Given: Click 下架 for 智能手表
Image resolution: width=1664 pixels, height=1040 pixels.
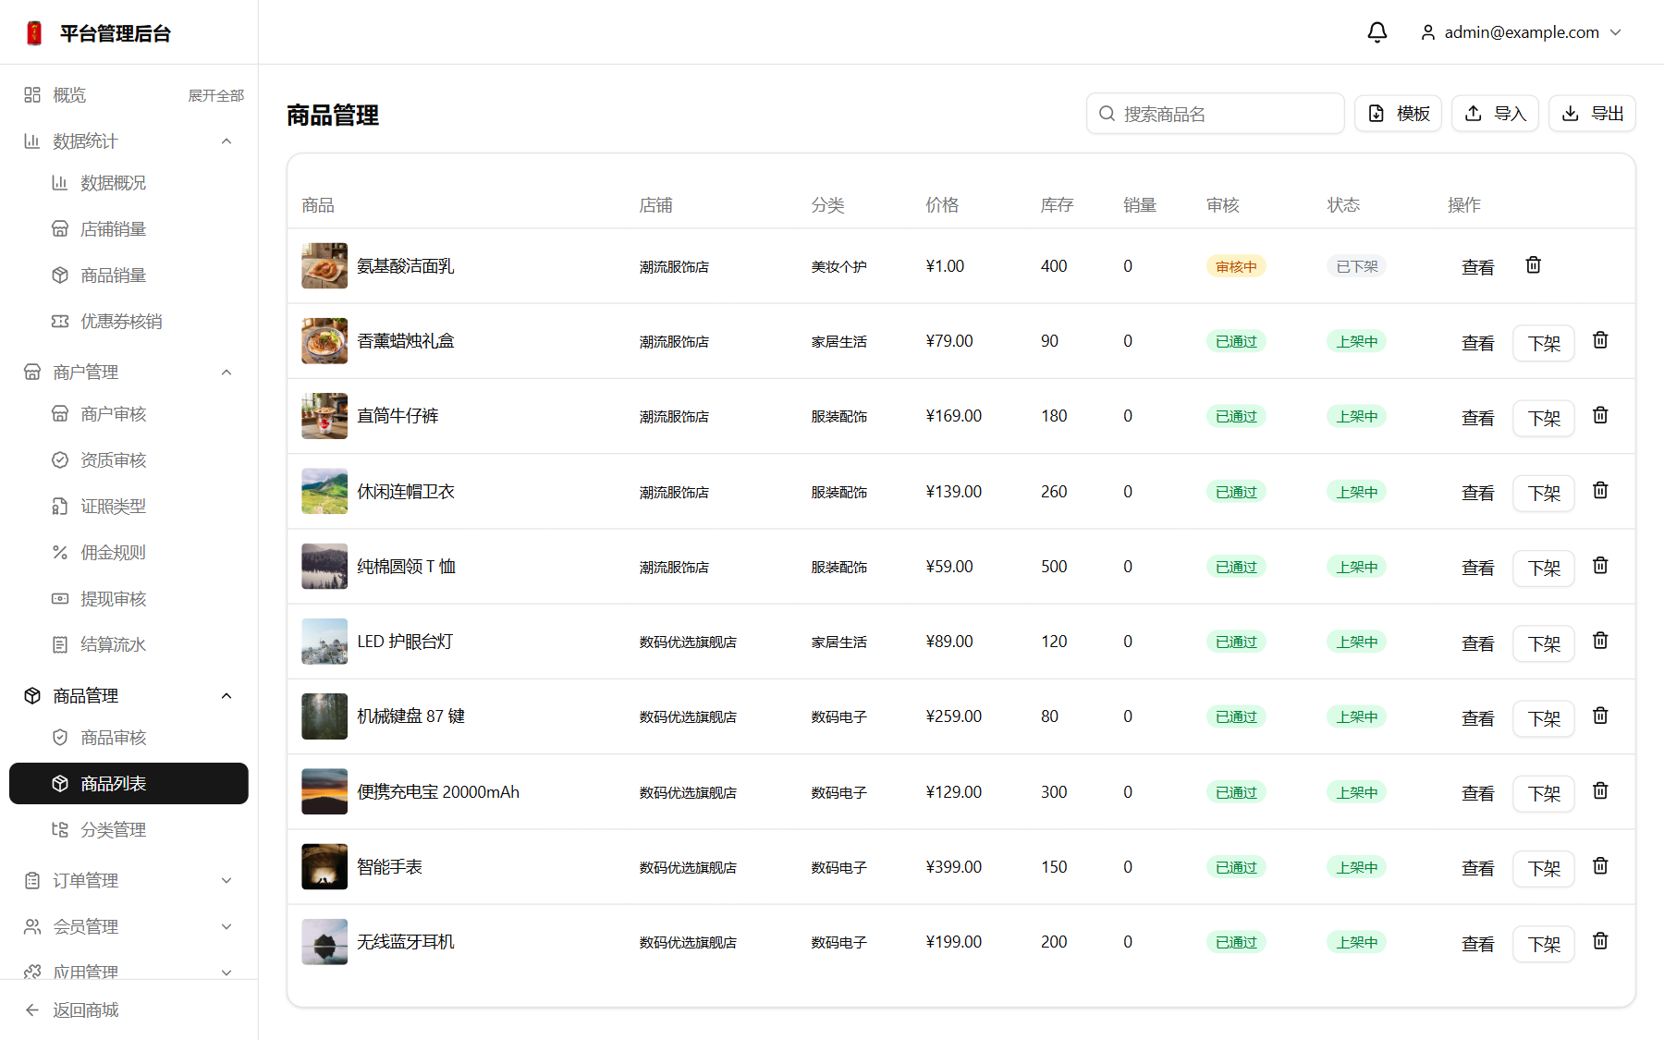Looking at the screenshot, I should coord(1544,869).
